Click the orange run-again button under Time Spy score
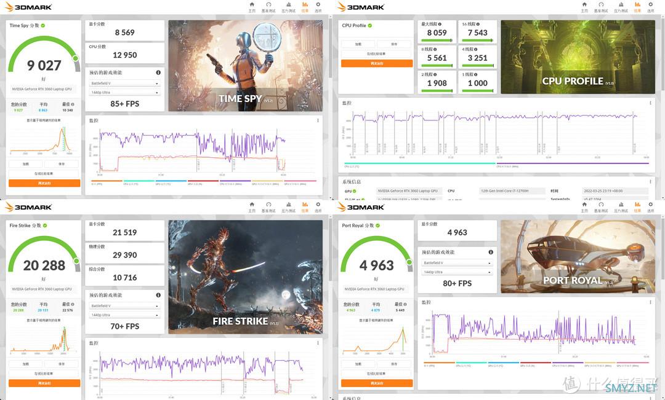The width and height of the screenshot is (665, 400). pyautogui.click(x=44, y=183)
